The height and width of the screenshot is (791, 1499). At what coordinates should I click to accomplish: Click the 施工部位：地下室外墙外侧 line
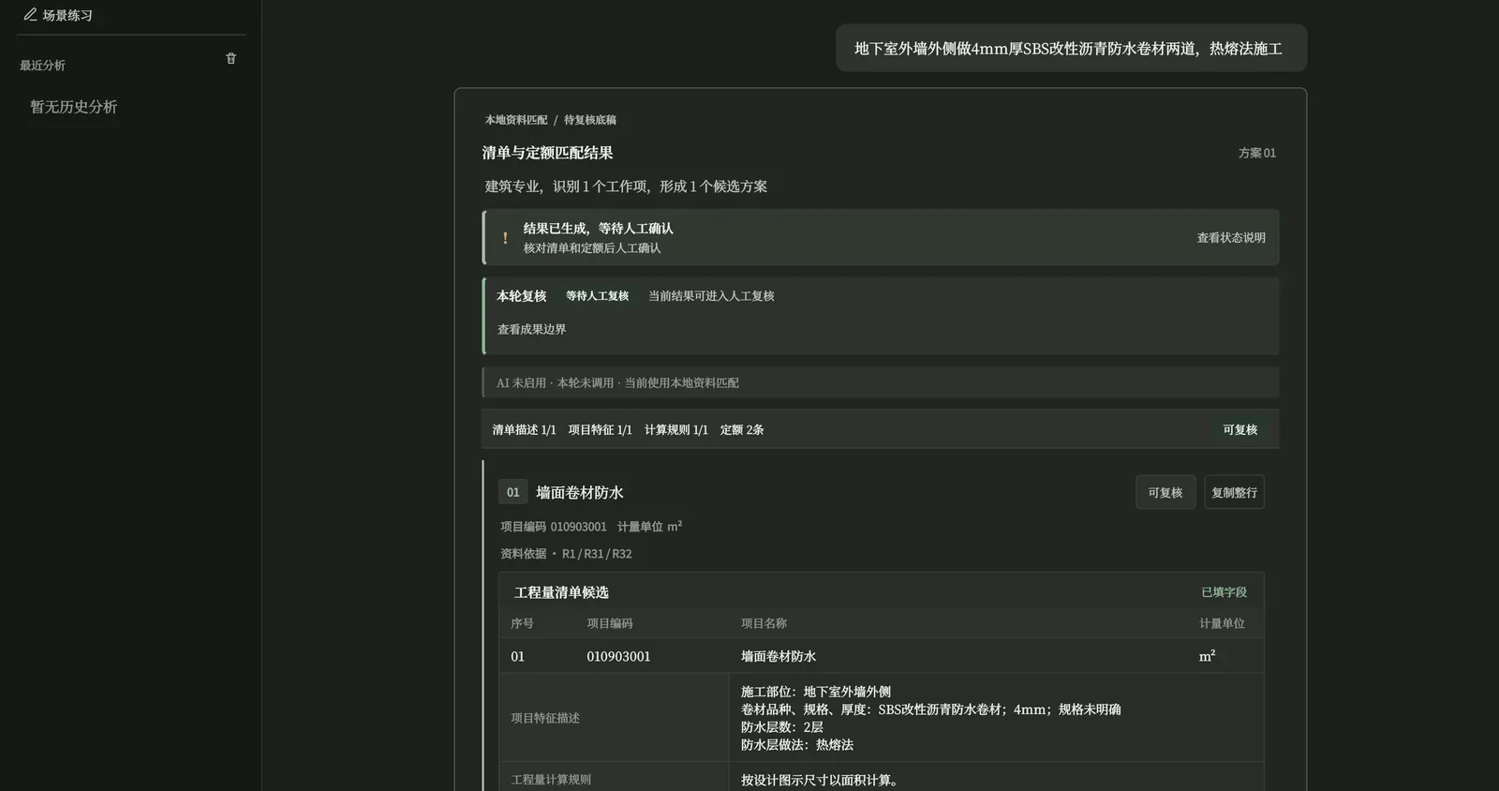(x=816, y=692)
